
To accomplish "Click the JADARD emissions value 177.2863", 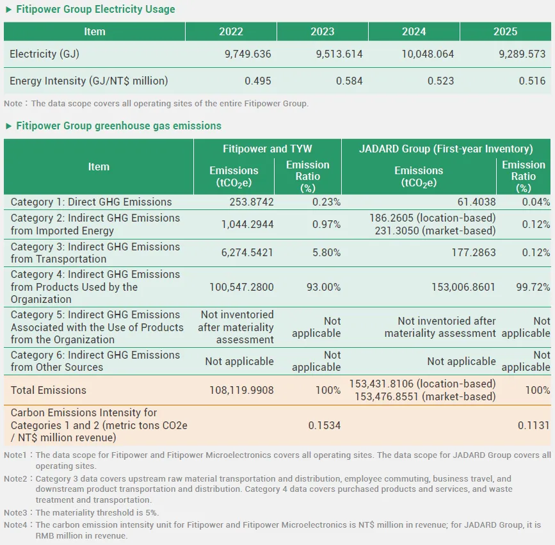I will tap(474, 252).
